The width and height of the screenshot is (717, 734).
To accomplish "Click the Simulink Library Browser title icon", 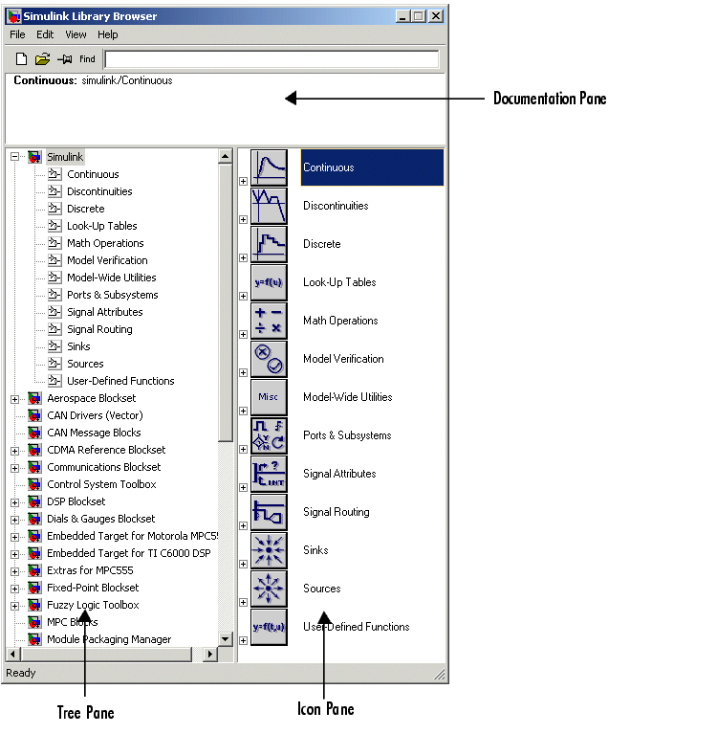I will coord(14,16).
